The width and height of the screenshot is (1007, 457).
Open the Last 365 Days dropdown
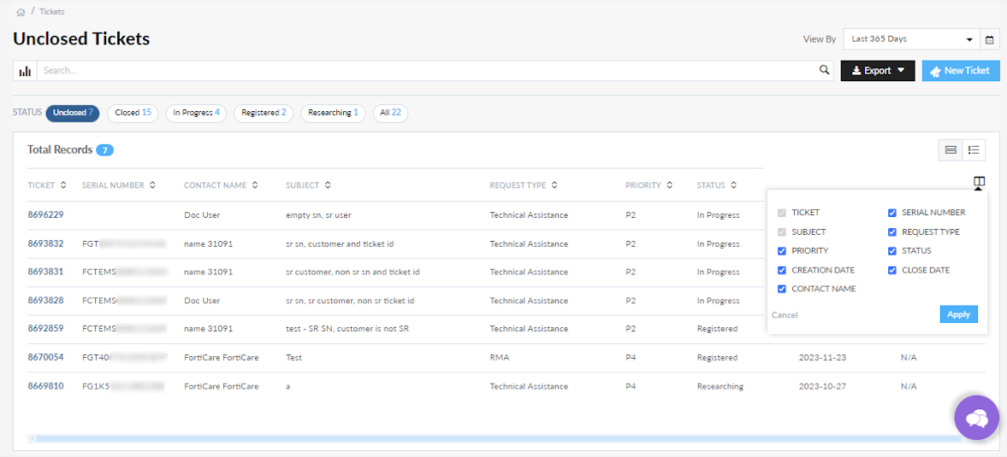click(912, 39)
